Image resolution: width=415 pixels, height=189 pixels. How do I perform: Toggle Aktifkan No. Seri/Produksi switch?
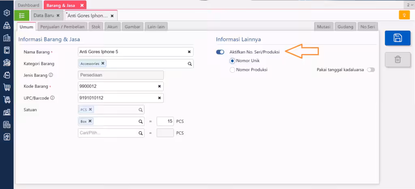220,52
